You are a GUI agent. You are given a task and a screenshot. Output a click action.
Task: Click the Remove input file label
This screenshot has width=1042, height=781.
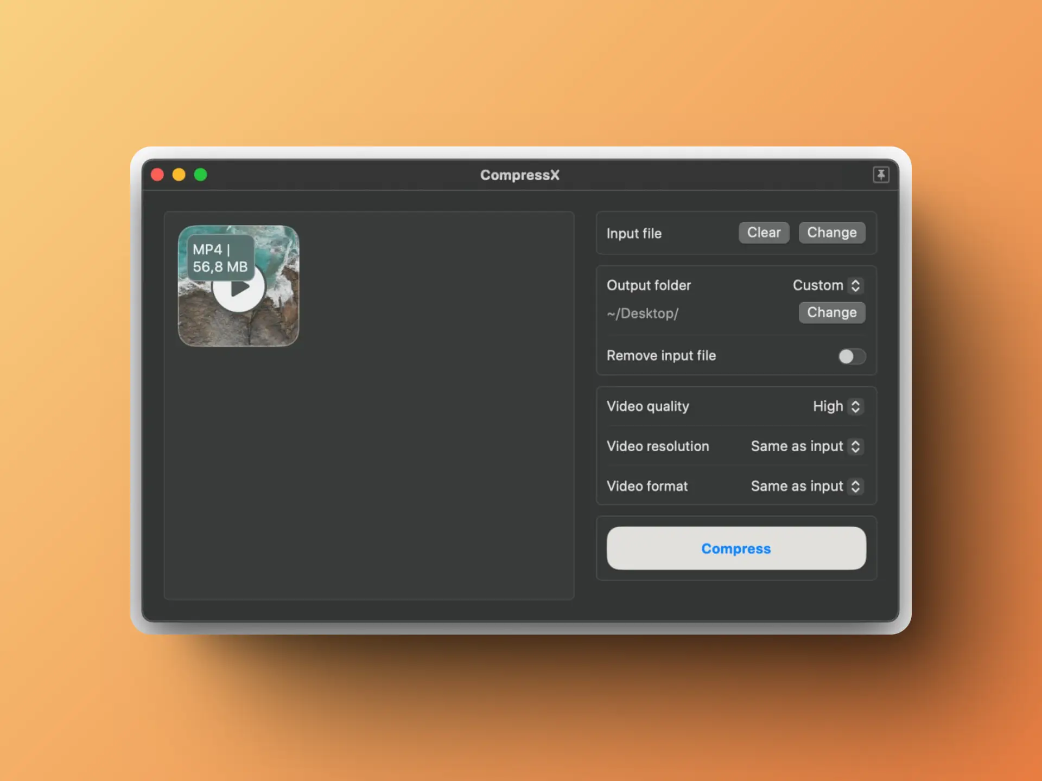(x=661, y=356)
